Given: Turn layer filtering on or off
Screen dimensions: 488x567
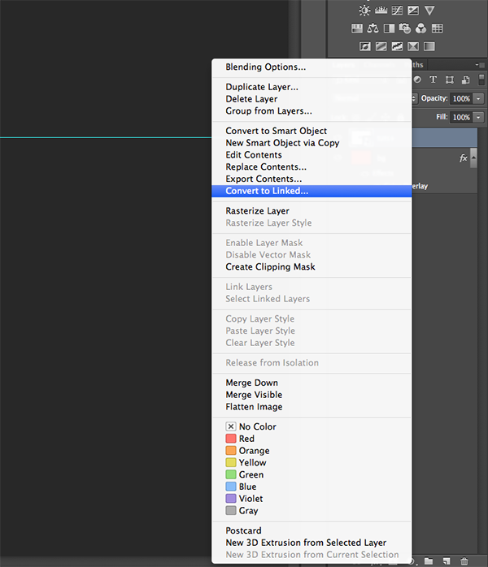Looking at the screenshot, I should coord(481,80).
